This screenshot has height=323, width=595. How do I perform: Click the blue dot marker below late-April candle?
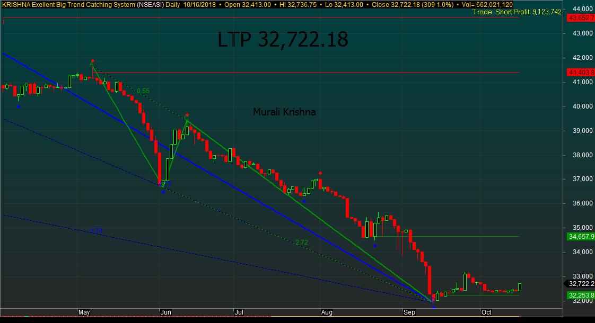[19, 106]
